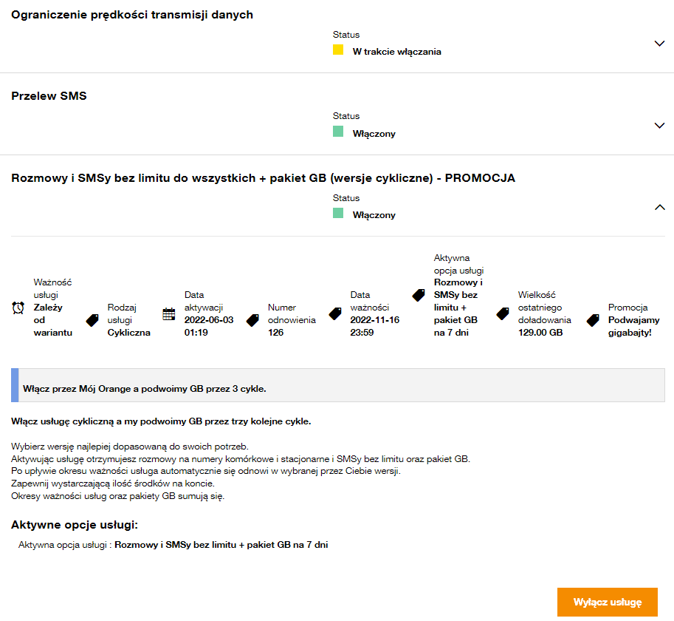The height and width of the screenshot is (621, 674).
Task: Click the Podwajamy gigabajty! promotion text
Action: click(633, 326)
